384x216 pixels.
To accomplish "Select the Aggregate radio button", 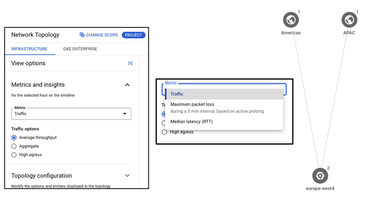I will [14, 146].
